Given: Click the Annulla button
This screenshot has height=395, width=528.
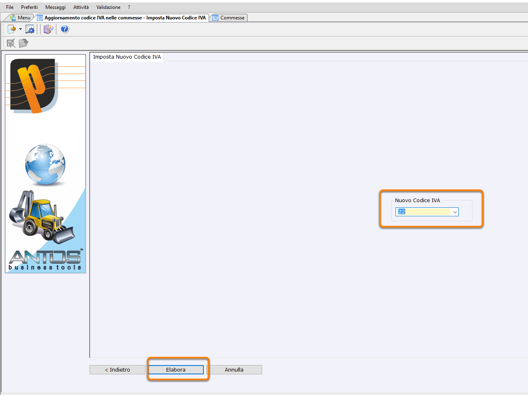Looking at the screenshot, I should (x=234, y=370).
